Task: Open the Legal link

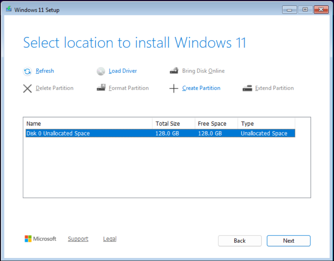Action: [110, 239]
